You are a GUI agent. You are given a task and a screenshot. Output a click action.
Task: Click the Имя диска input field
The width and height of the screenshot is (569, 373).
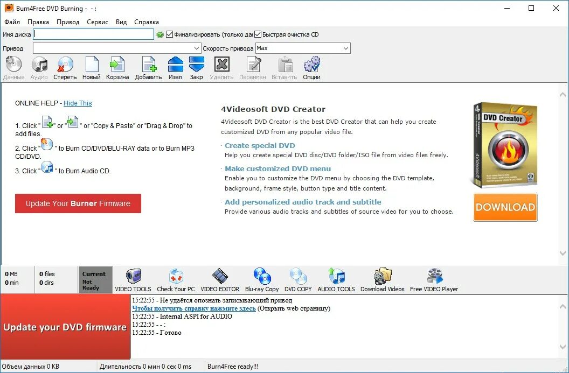[94, 34]
